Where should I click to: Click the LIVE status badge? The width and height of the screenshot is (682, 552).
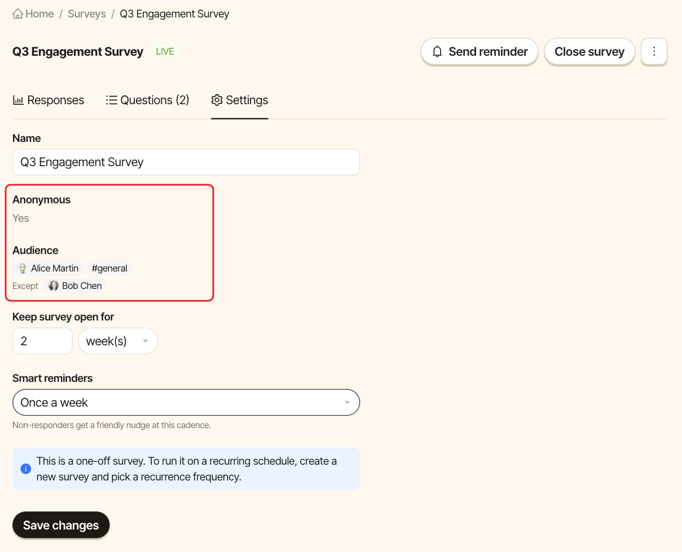point(165,51)
